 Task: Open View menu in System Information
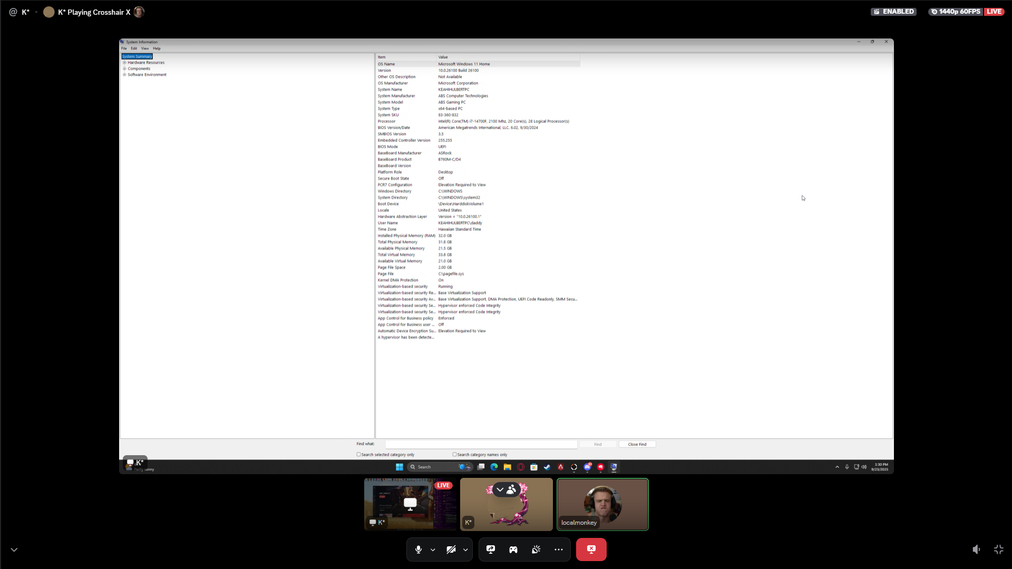pos(144,48)
